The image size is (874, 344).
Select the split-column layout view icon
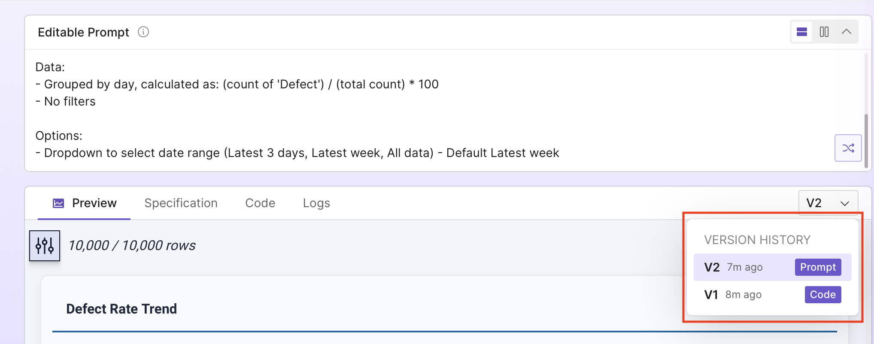tap(824, 32)
